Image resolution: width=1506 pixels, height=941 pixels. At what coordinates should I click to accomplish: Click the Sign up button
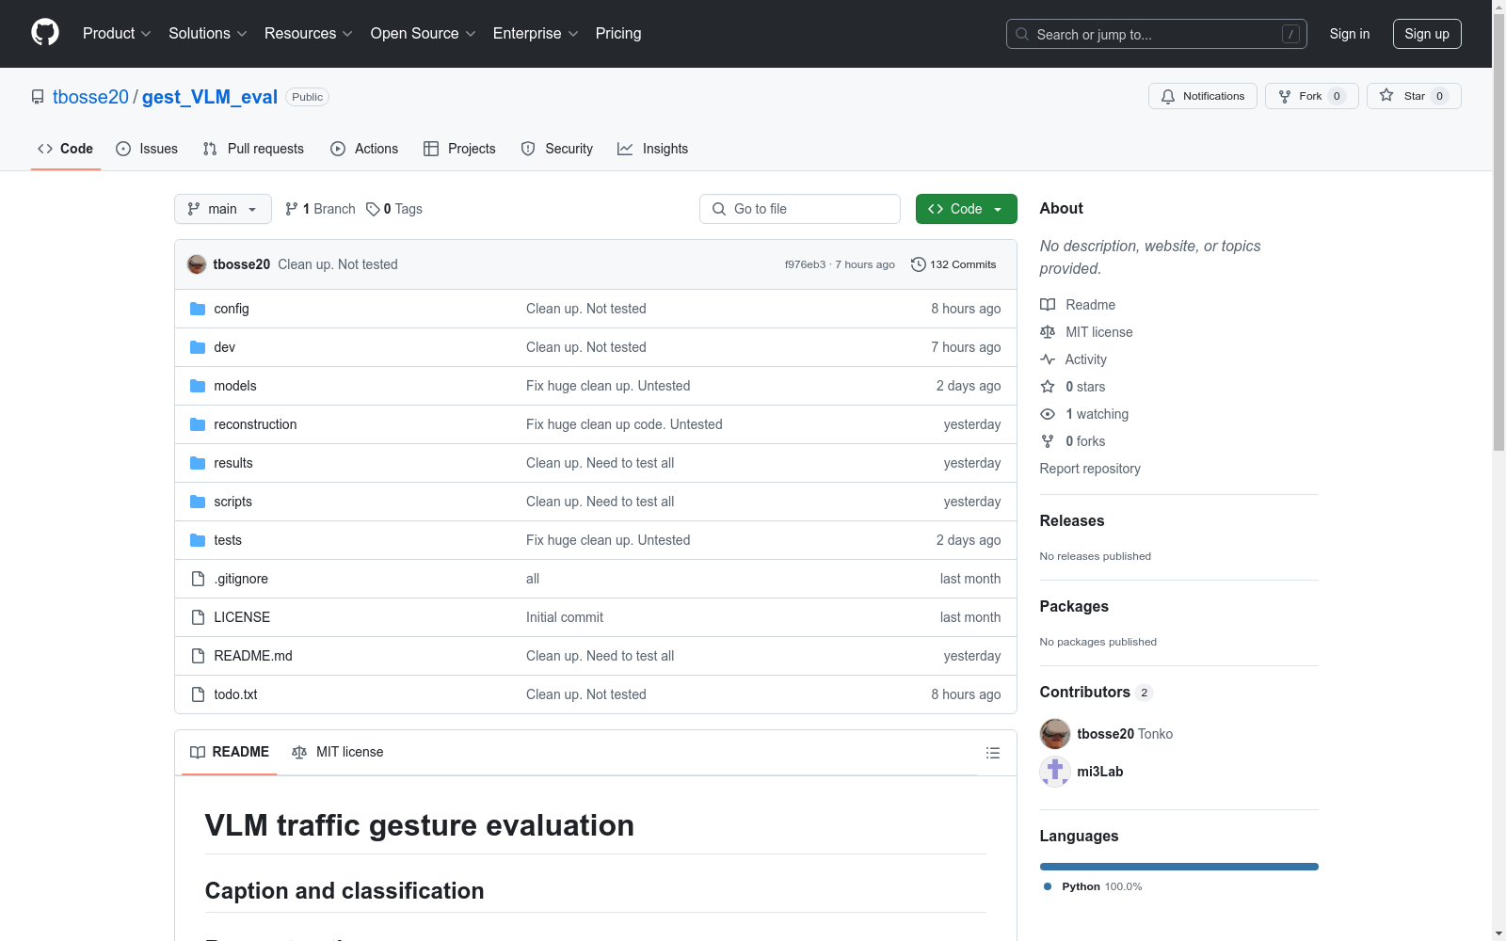1427,34
